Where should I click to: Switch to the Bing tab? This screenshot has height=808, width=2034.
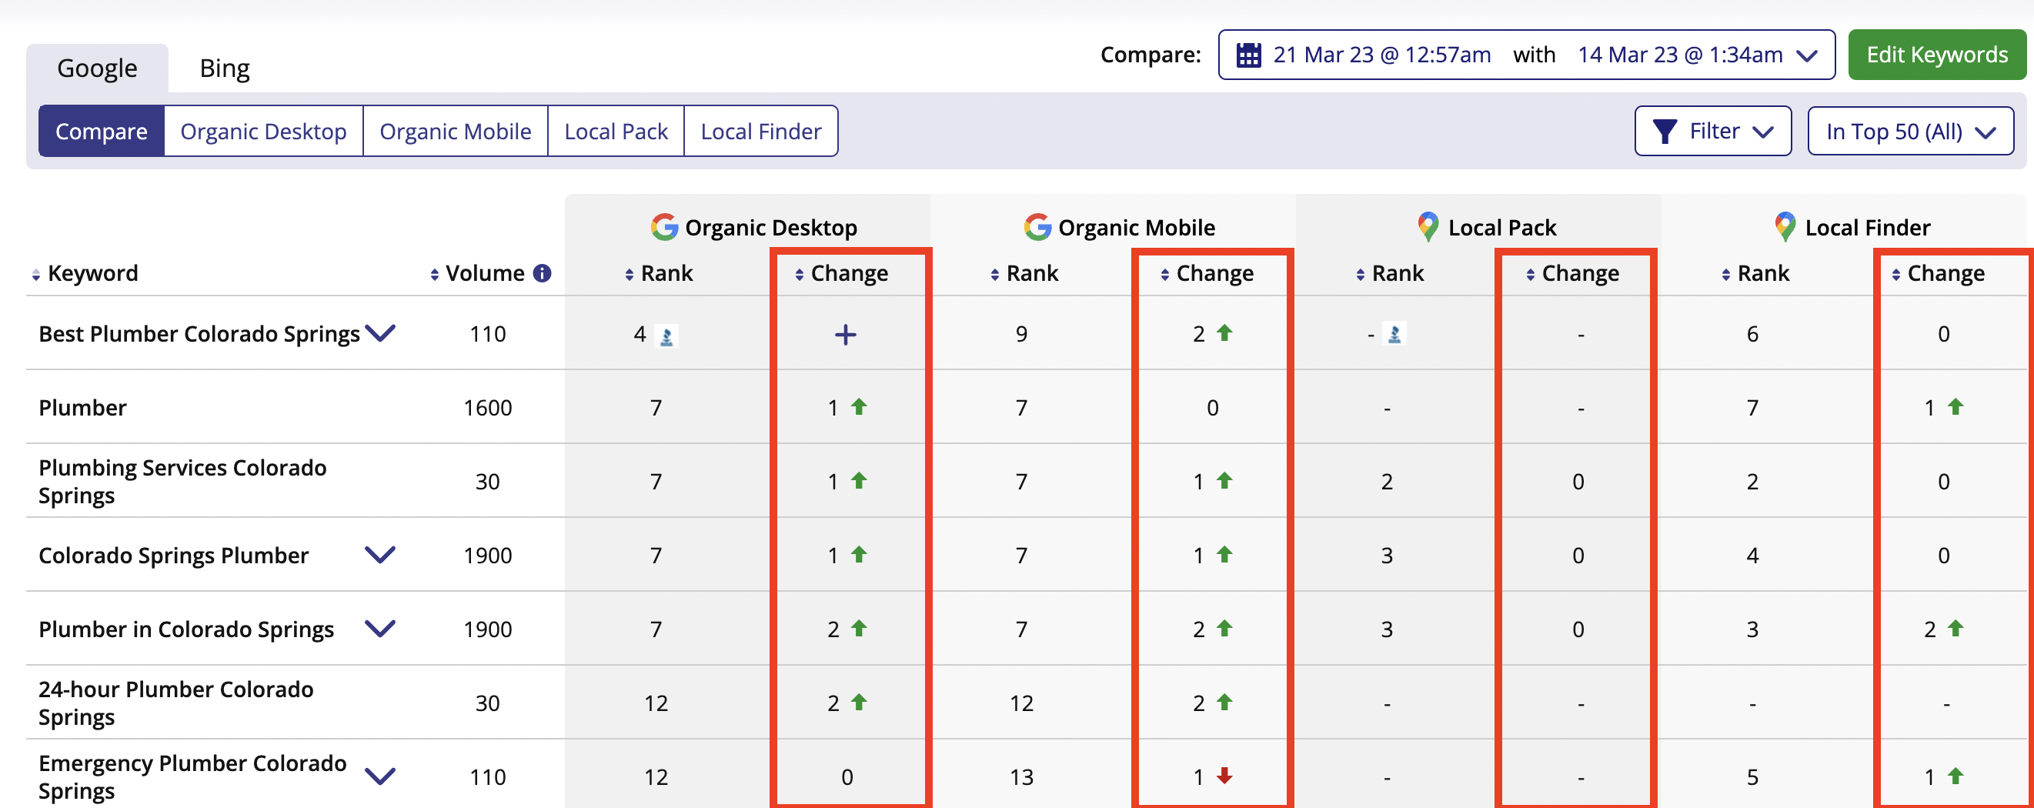coord(224,68)
